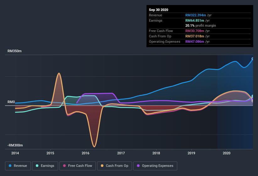Click the Sep 30 2020 tooltip header
The image size is (258, 176).
click(159, 10)
